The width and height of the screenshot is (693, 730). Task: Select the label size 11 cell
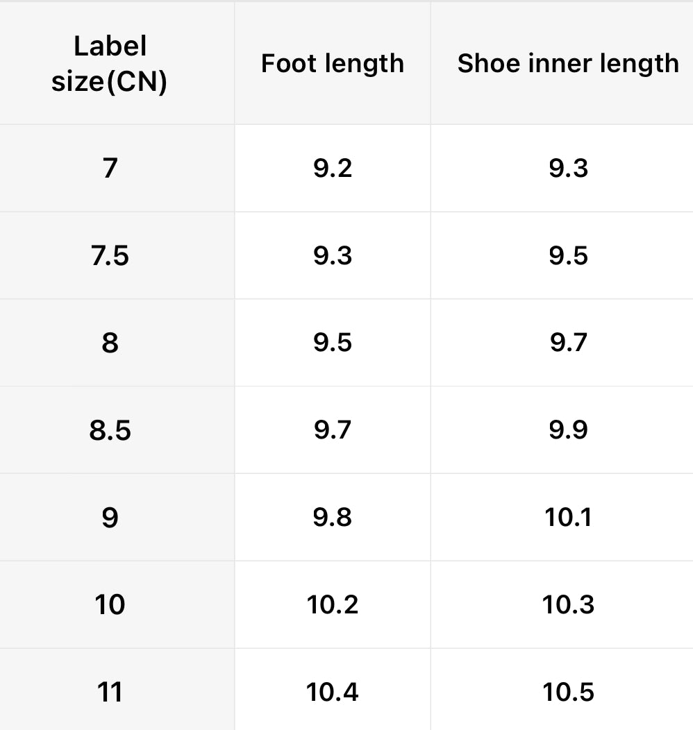[110, 693]
